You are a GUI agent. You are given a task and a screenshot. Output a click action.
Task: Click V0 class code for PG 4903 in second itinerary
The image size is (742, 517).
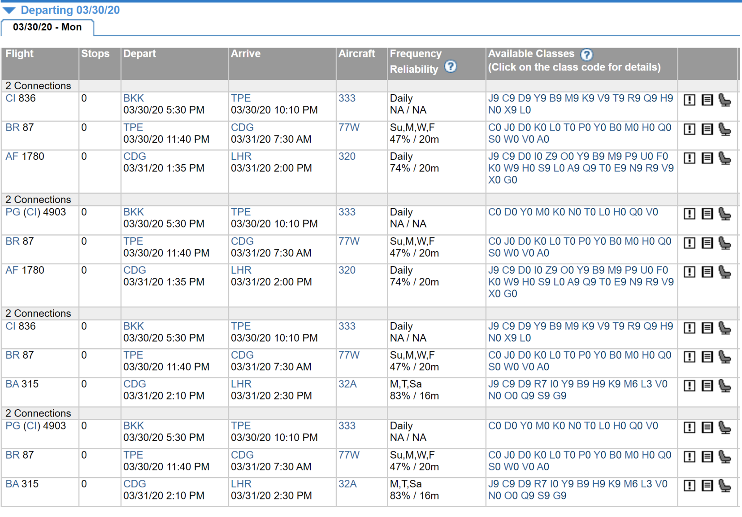coord(652,212)
